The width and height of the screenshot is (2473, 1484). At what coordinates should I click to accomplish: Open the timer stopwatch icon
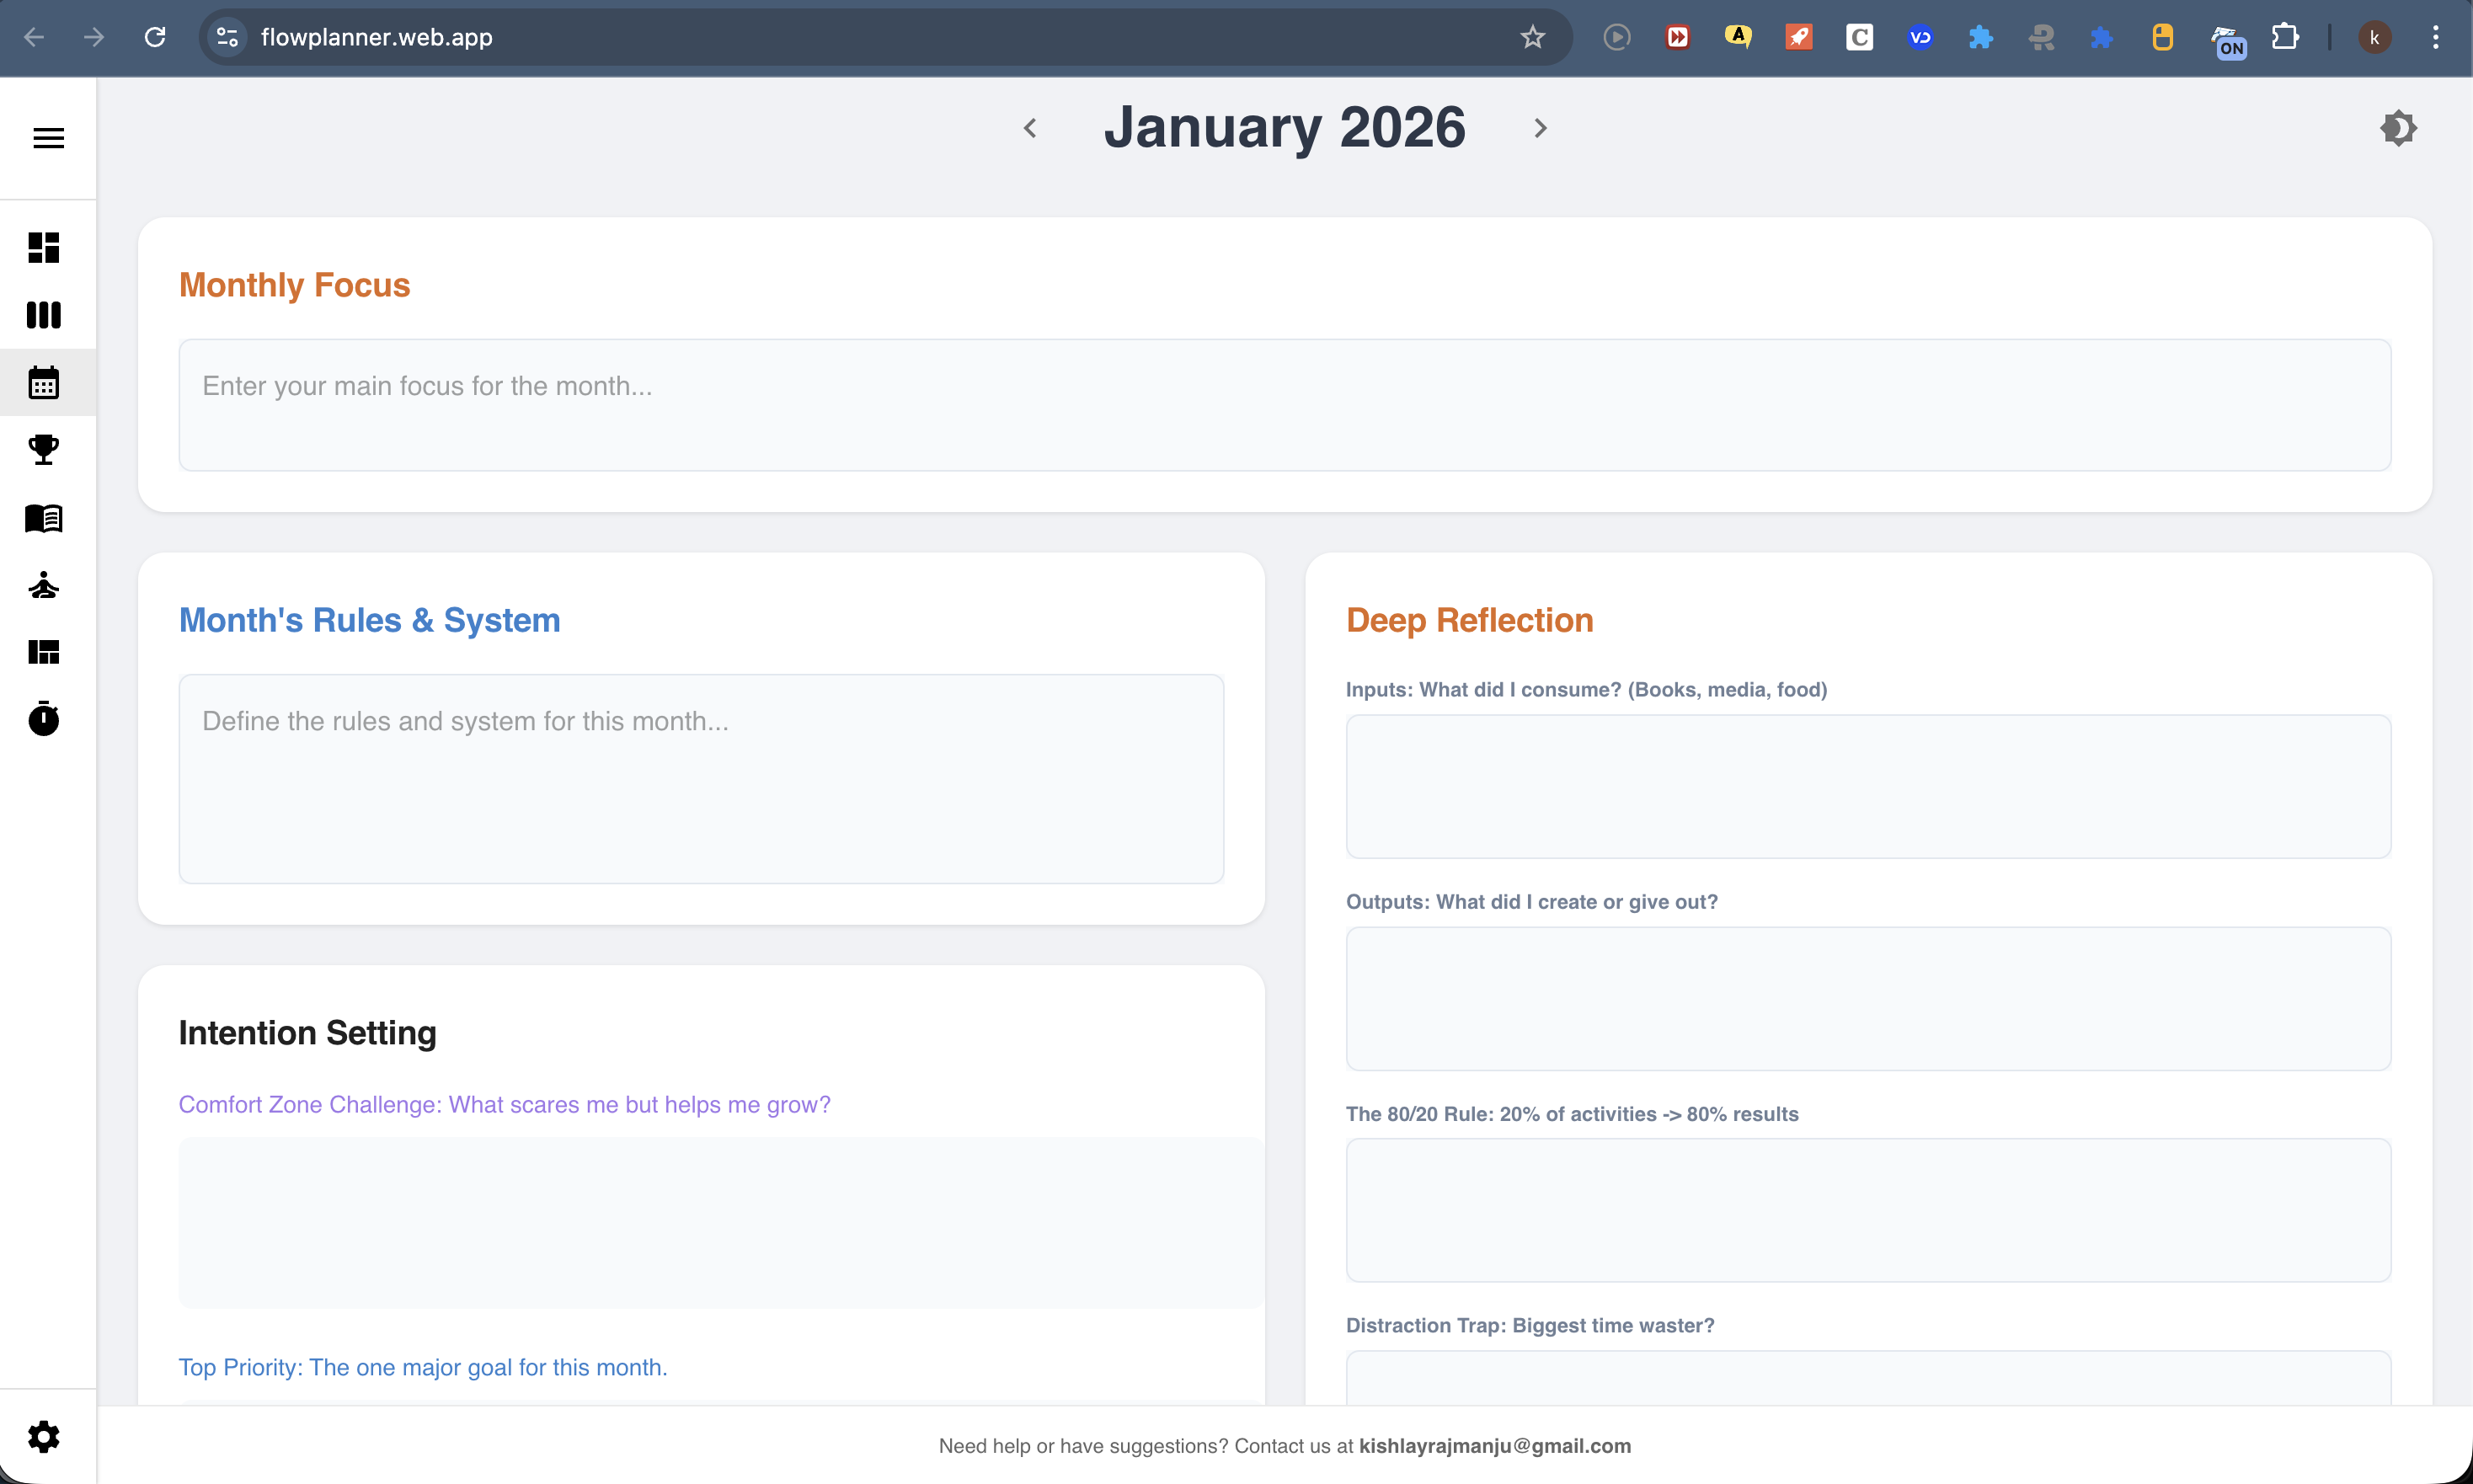44,719
